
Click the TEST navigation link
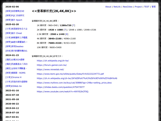pyautogui.click(x=146, y=7)
